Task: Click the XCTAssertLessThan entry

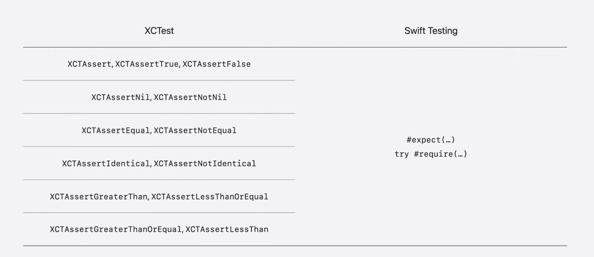Action: (227, 229)
